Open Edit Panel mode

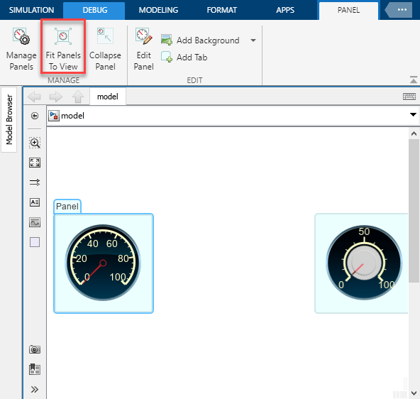[144, 49]
